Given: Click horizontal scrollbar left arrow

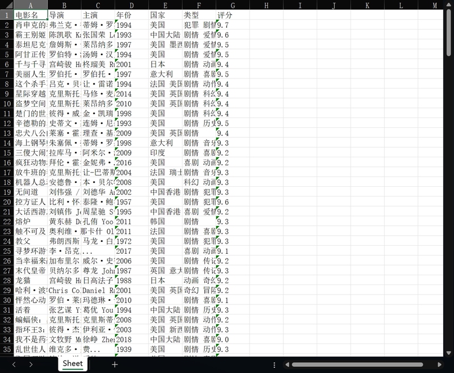Looking at the screenshot, I should pos(287,364).
